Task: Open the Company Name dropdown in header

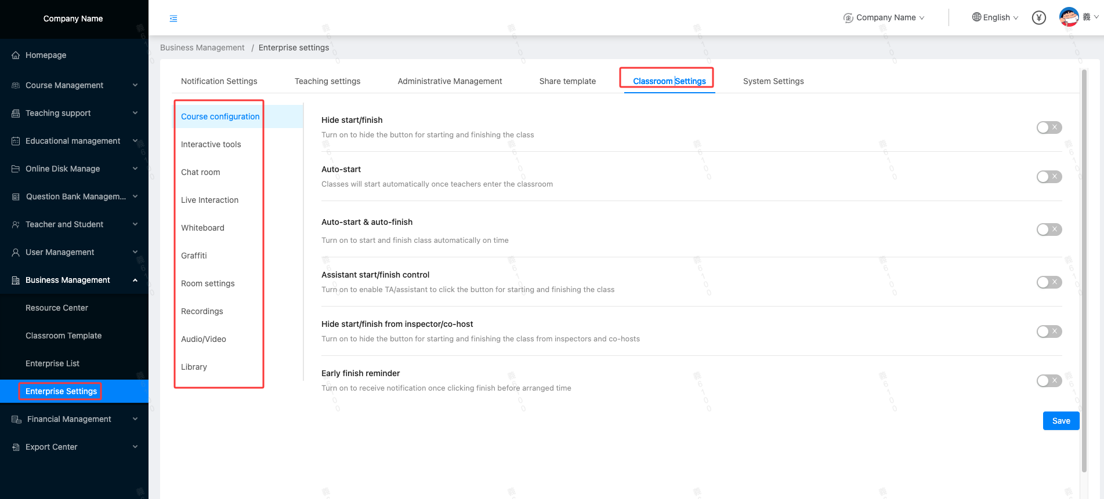Action: (884, 18)
